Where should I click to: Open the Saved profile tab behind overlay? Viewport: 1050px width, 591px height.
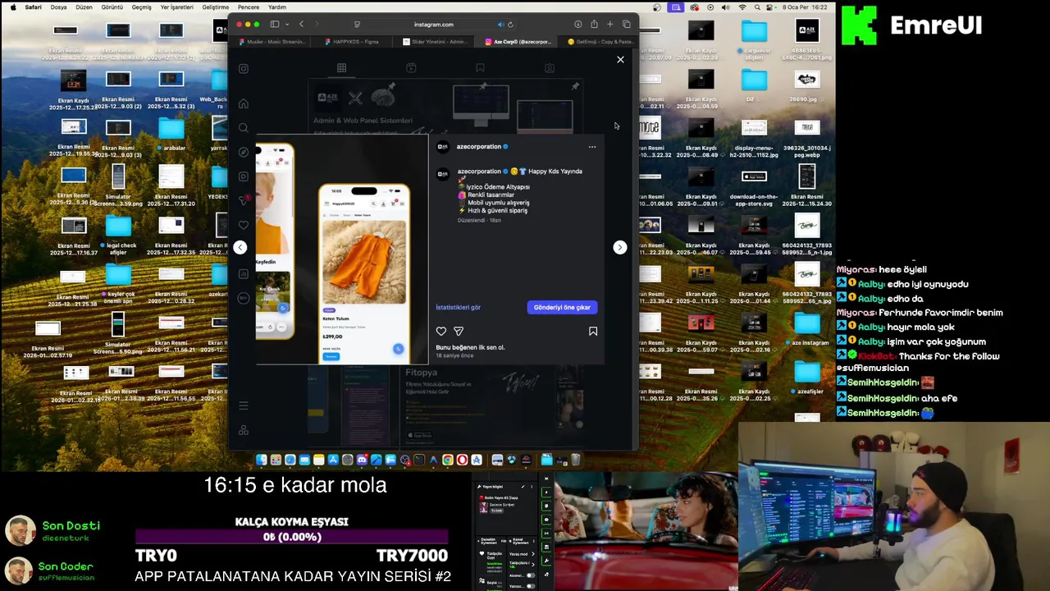[480, 68]
